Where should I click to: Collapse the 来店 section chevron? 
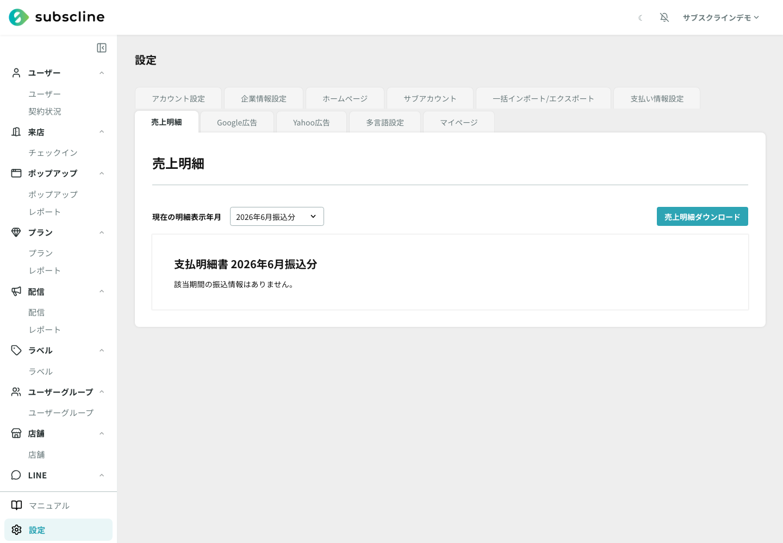pos(102,132)
